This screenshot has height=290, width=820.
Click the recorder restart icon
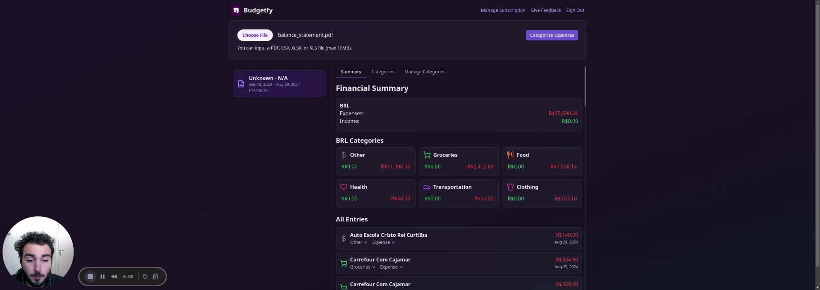(145, 277)
